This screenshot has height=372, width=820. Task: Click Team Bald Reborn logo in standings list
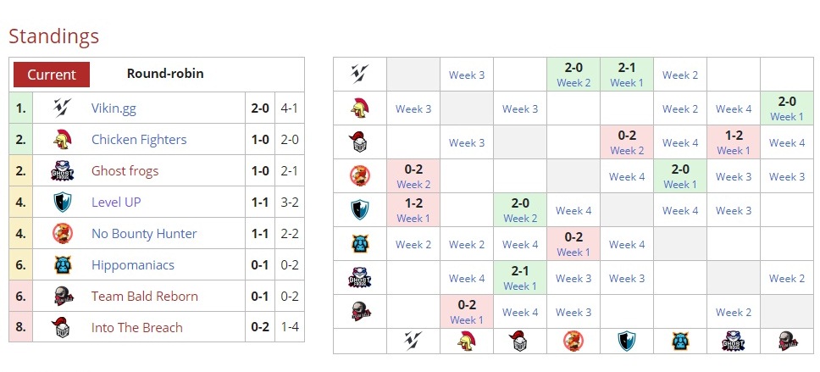(60, 296)
